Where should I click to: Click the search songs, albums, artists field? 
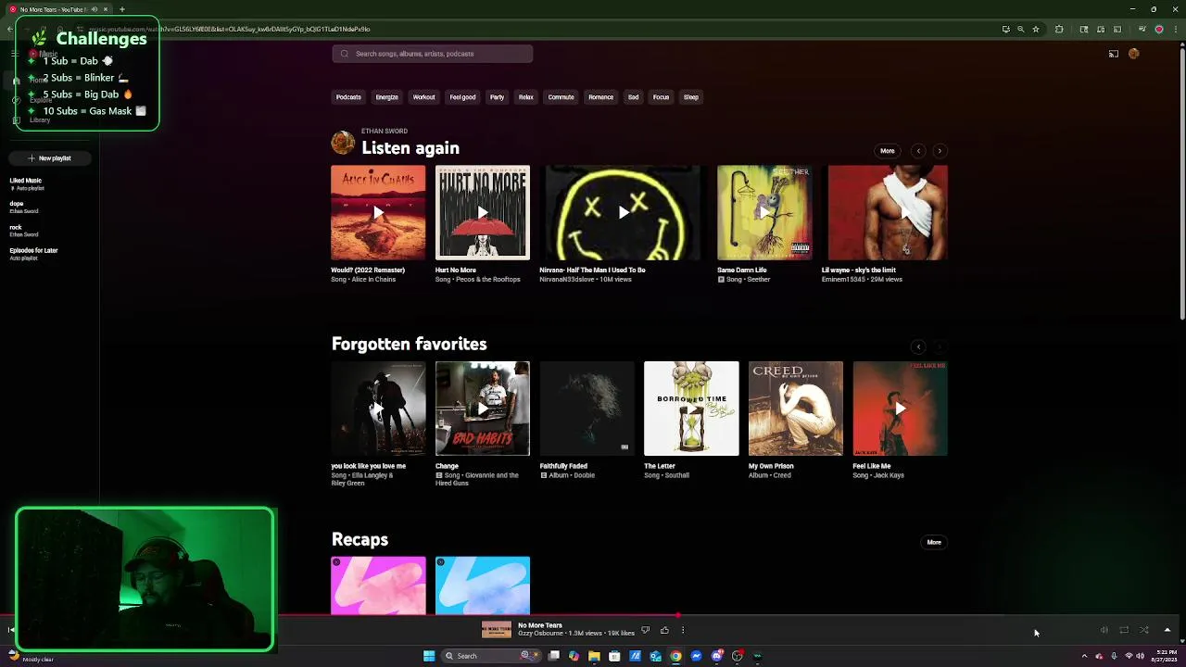[433, 54]
